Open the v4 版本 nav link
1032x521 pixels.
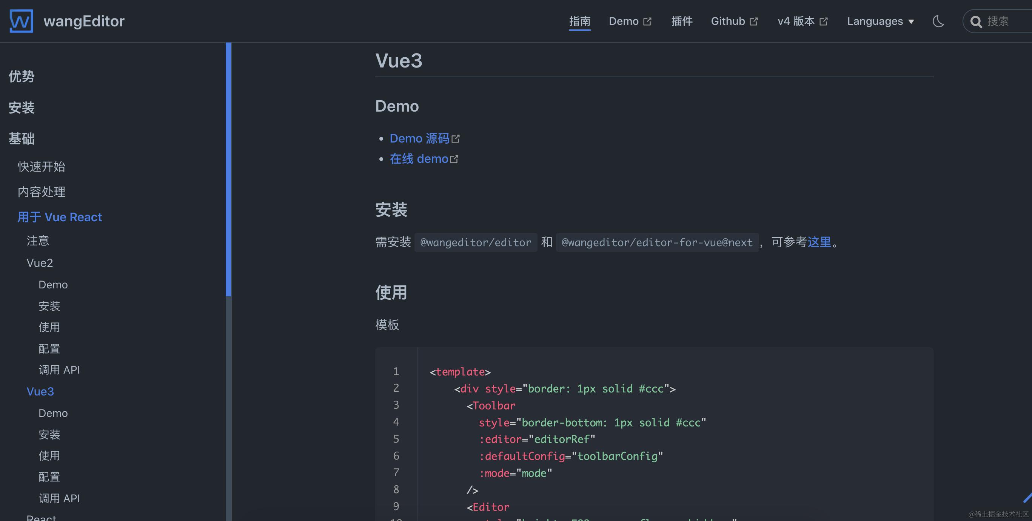click(802, 21)
